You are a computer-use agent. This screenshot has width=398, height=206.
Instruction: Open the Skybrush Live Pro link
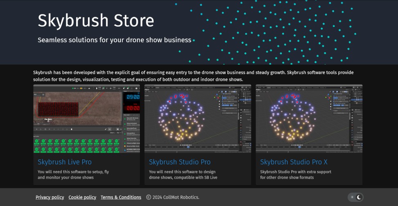click(65, 162)
